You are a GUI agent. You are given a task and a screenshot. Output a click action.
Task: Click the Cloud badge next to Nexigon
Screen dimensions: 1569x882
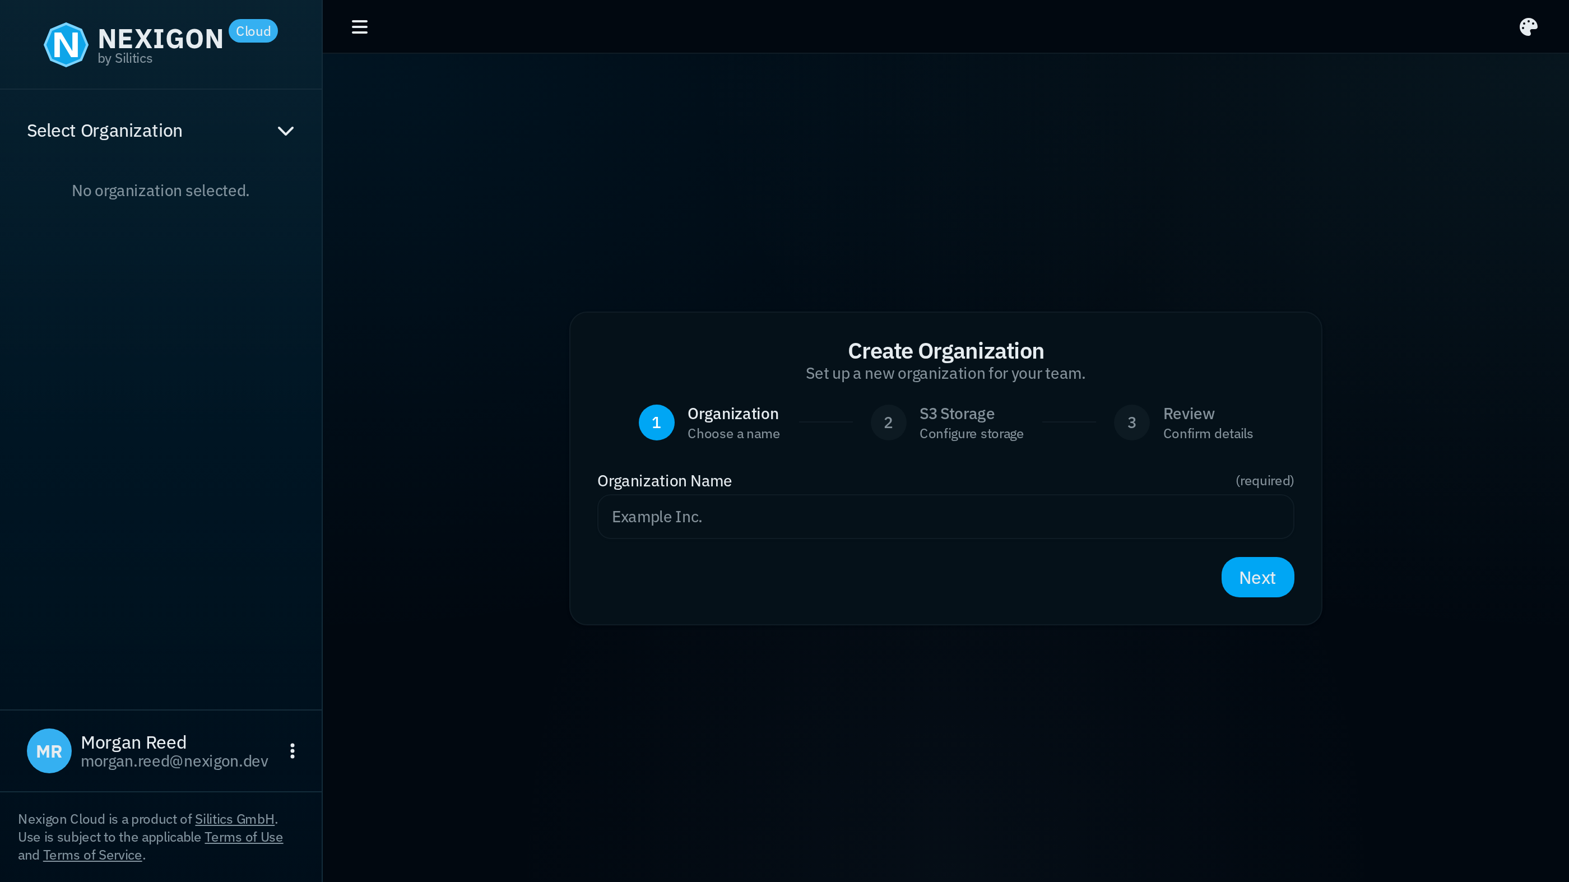click(253, 30)
